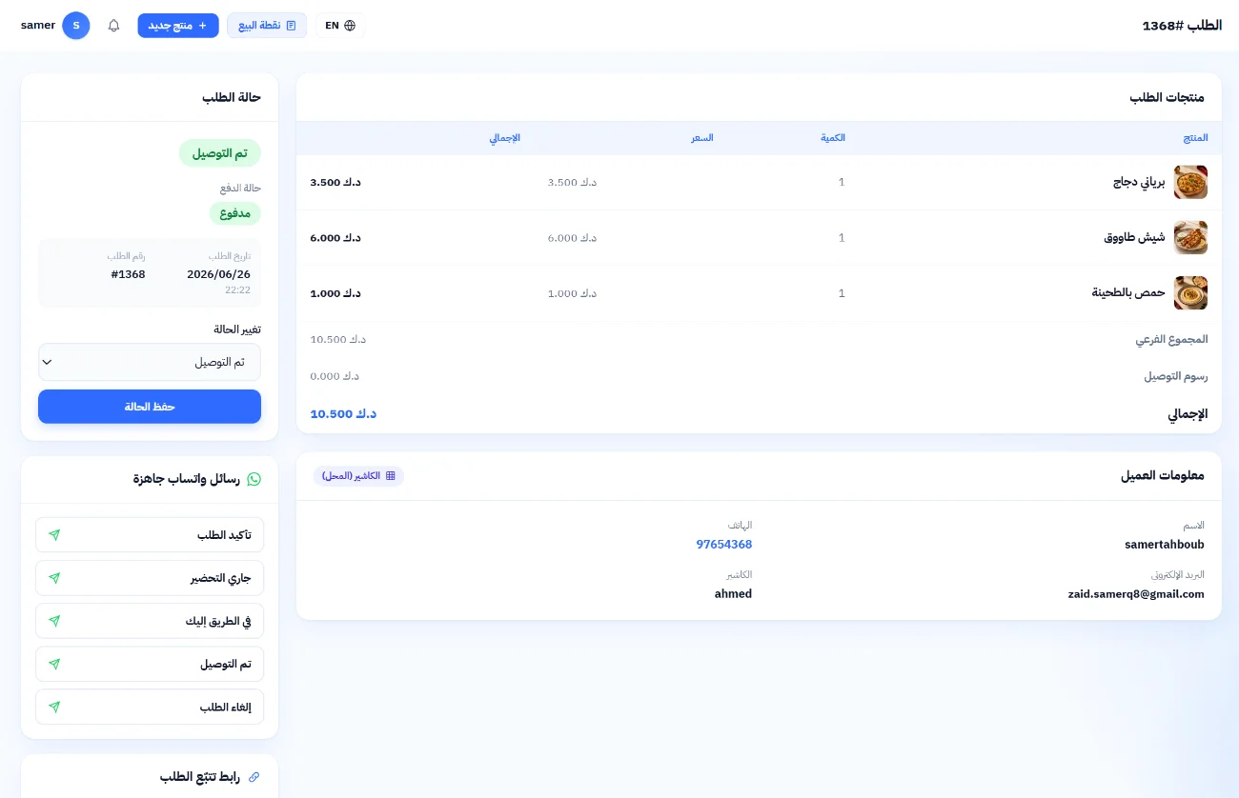Click the منتجات الطلب heading
This screenshot has height=798, width=1239.
click(x=1168, y=97)
